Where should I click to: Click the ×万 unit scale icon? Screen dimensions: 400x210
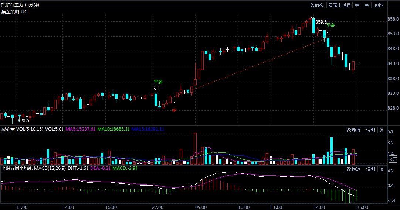coord(393,159)
